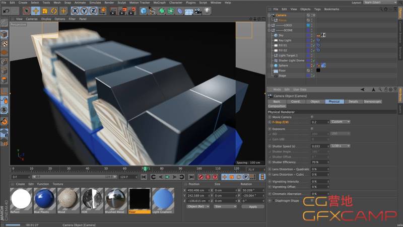Click the attribute manager lock icon
The image size is (403, 227).
point(386,90)
